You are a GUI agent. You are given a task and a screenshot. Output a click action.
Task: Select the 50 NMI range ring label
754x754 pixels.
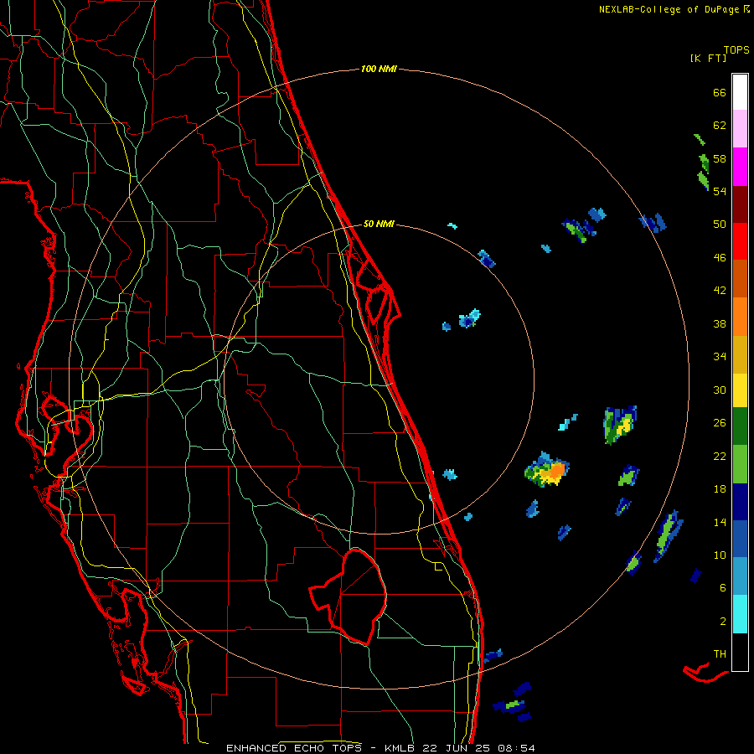379,224
